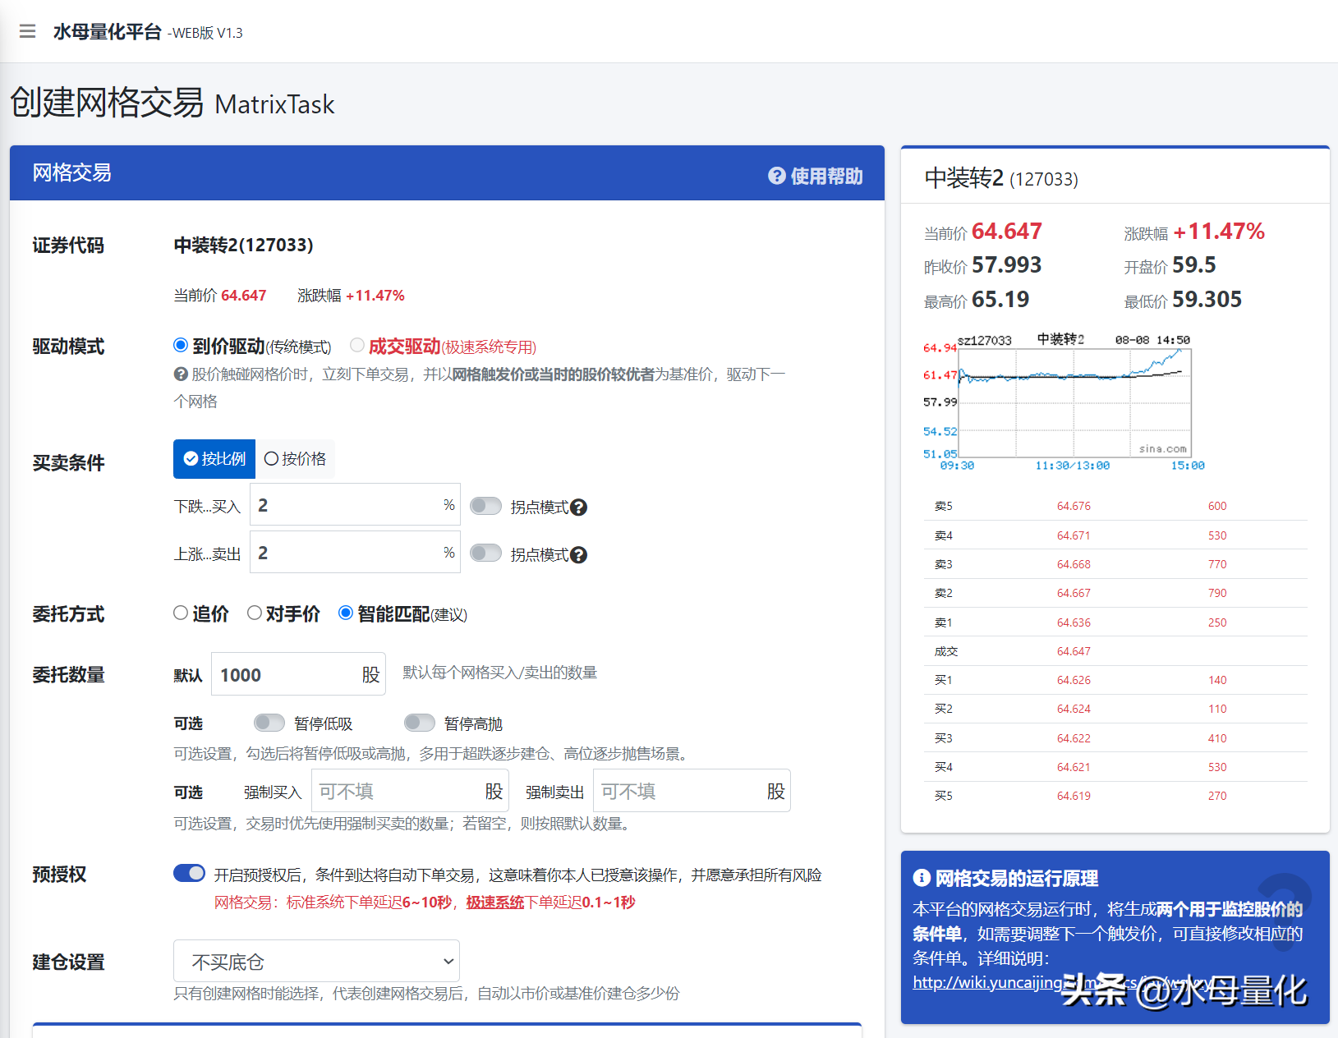Viewport: 1338px width, 1038px height.
Task: Open the hamburger sidebar menu
Action: [x=27, y=32]
